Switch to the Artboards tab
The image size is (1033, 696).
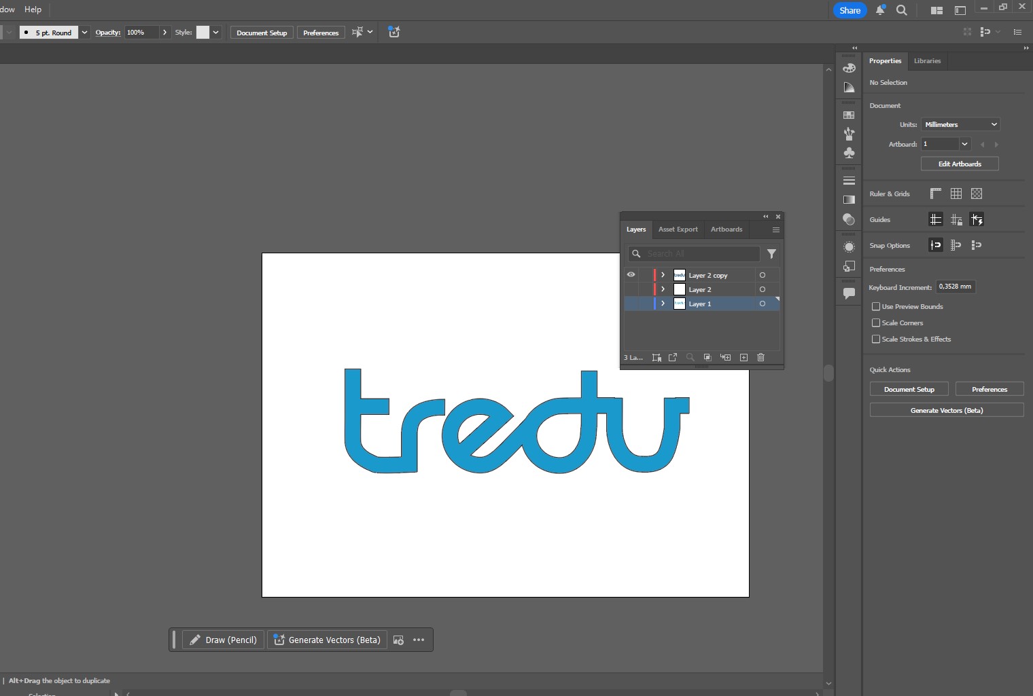(726, 230)
